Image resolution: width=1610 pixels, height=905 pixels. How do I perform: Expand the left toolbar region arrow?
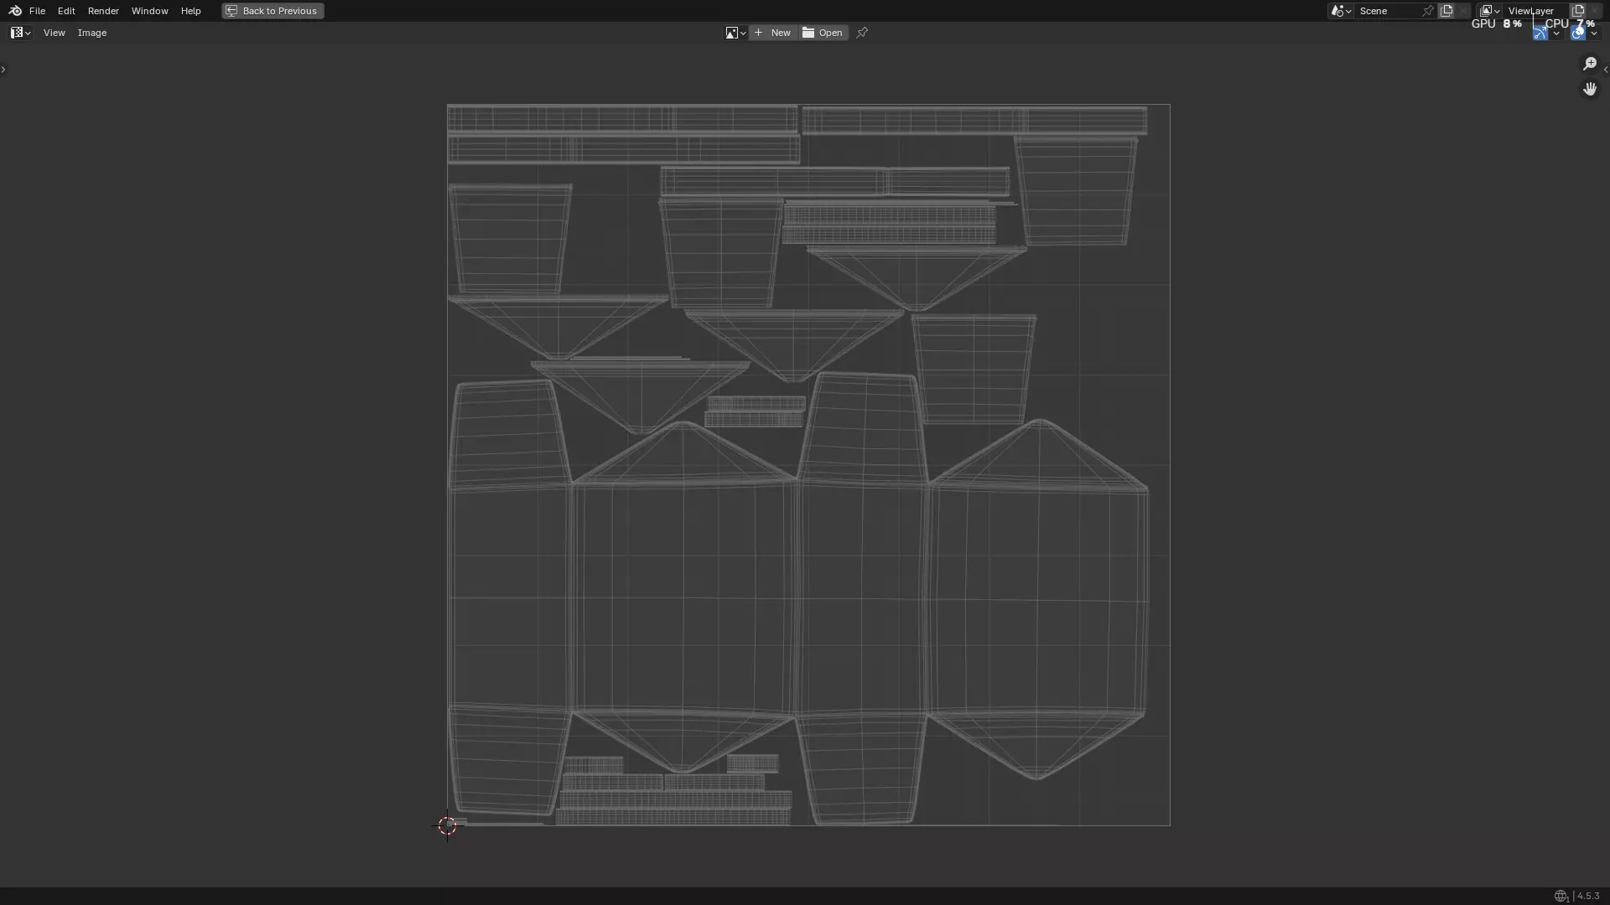pyautogui.click(x=3, y=70)
